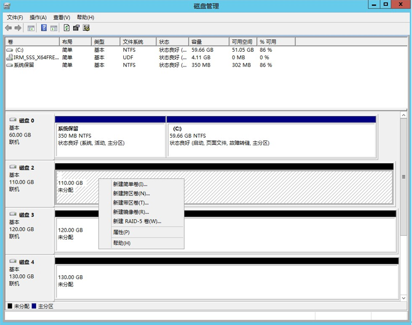Screen dimensions: 412x325
Task: Click the blue 主分区 legend swatch
Action: coord(34,306)
